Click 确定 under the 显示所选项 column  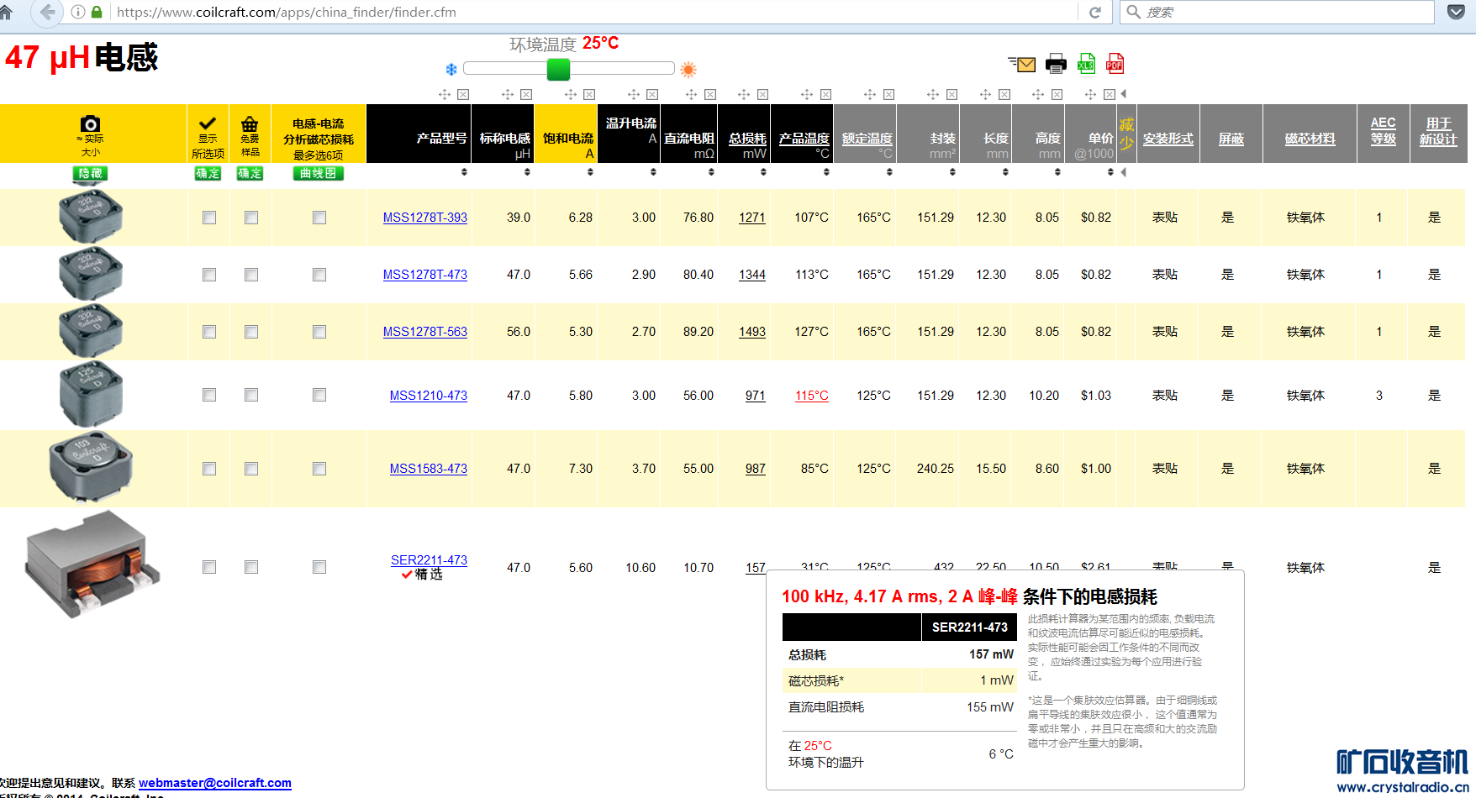coord(208,173)
